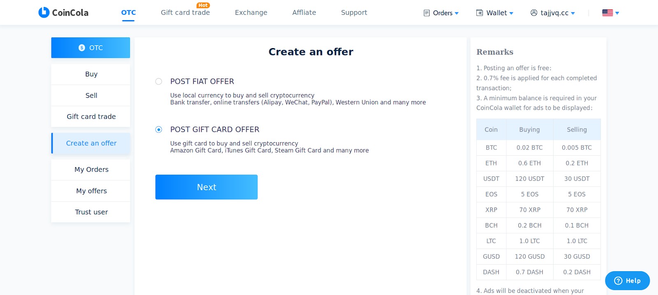Open the OTC tab in top navigation
This screenshot has height=295, width=658.
[x=128, y=13]
